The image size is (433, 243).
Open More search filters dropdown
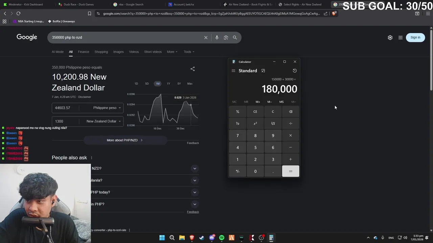[x=172, y=52]
